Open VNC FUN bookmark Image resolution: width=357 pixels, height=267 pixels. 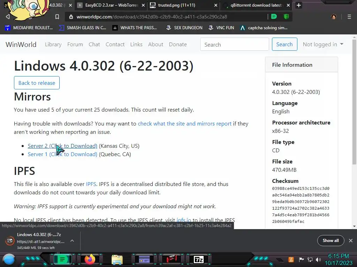(221, 28)
